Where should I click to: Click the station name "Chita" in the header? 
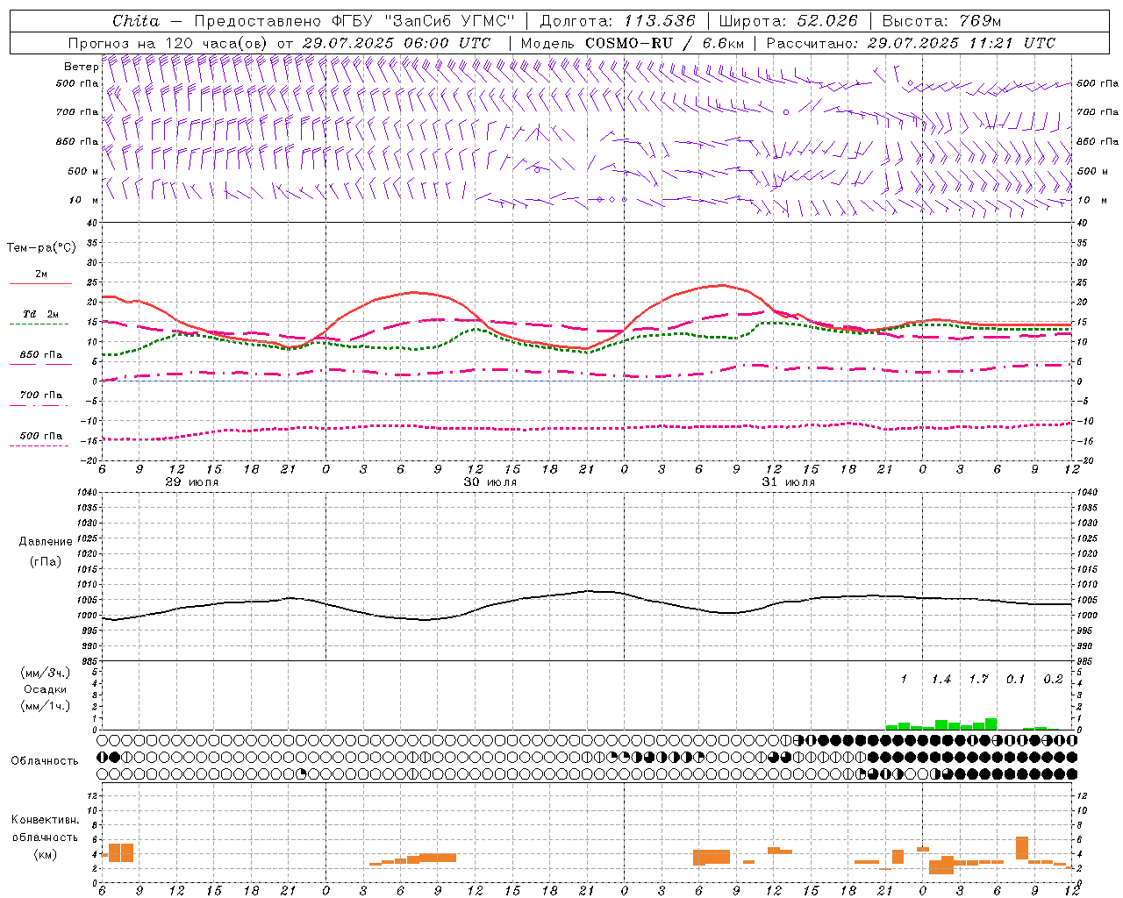click(x=136, y=20)
